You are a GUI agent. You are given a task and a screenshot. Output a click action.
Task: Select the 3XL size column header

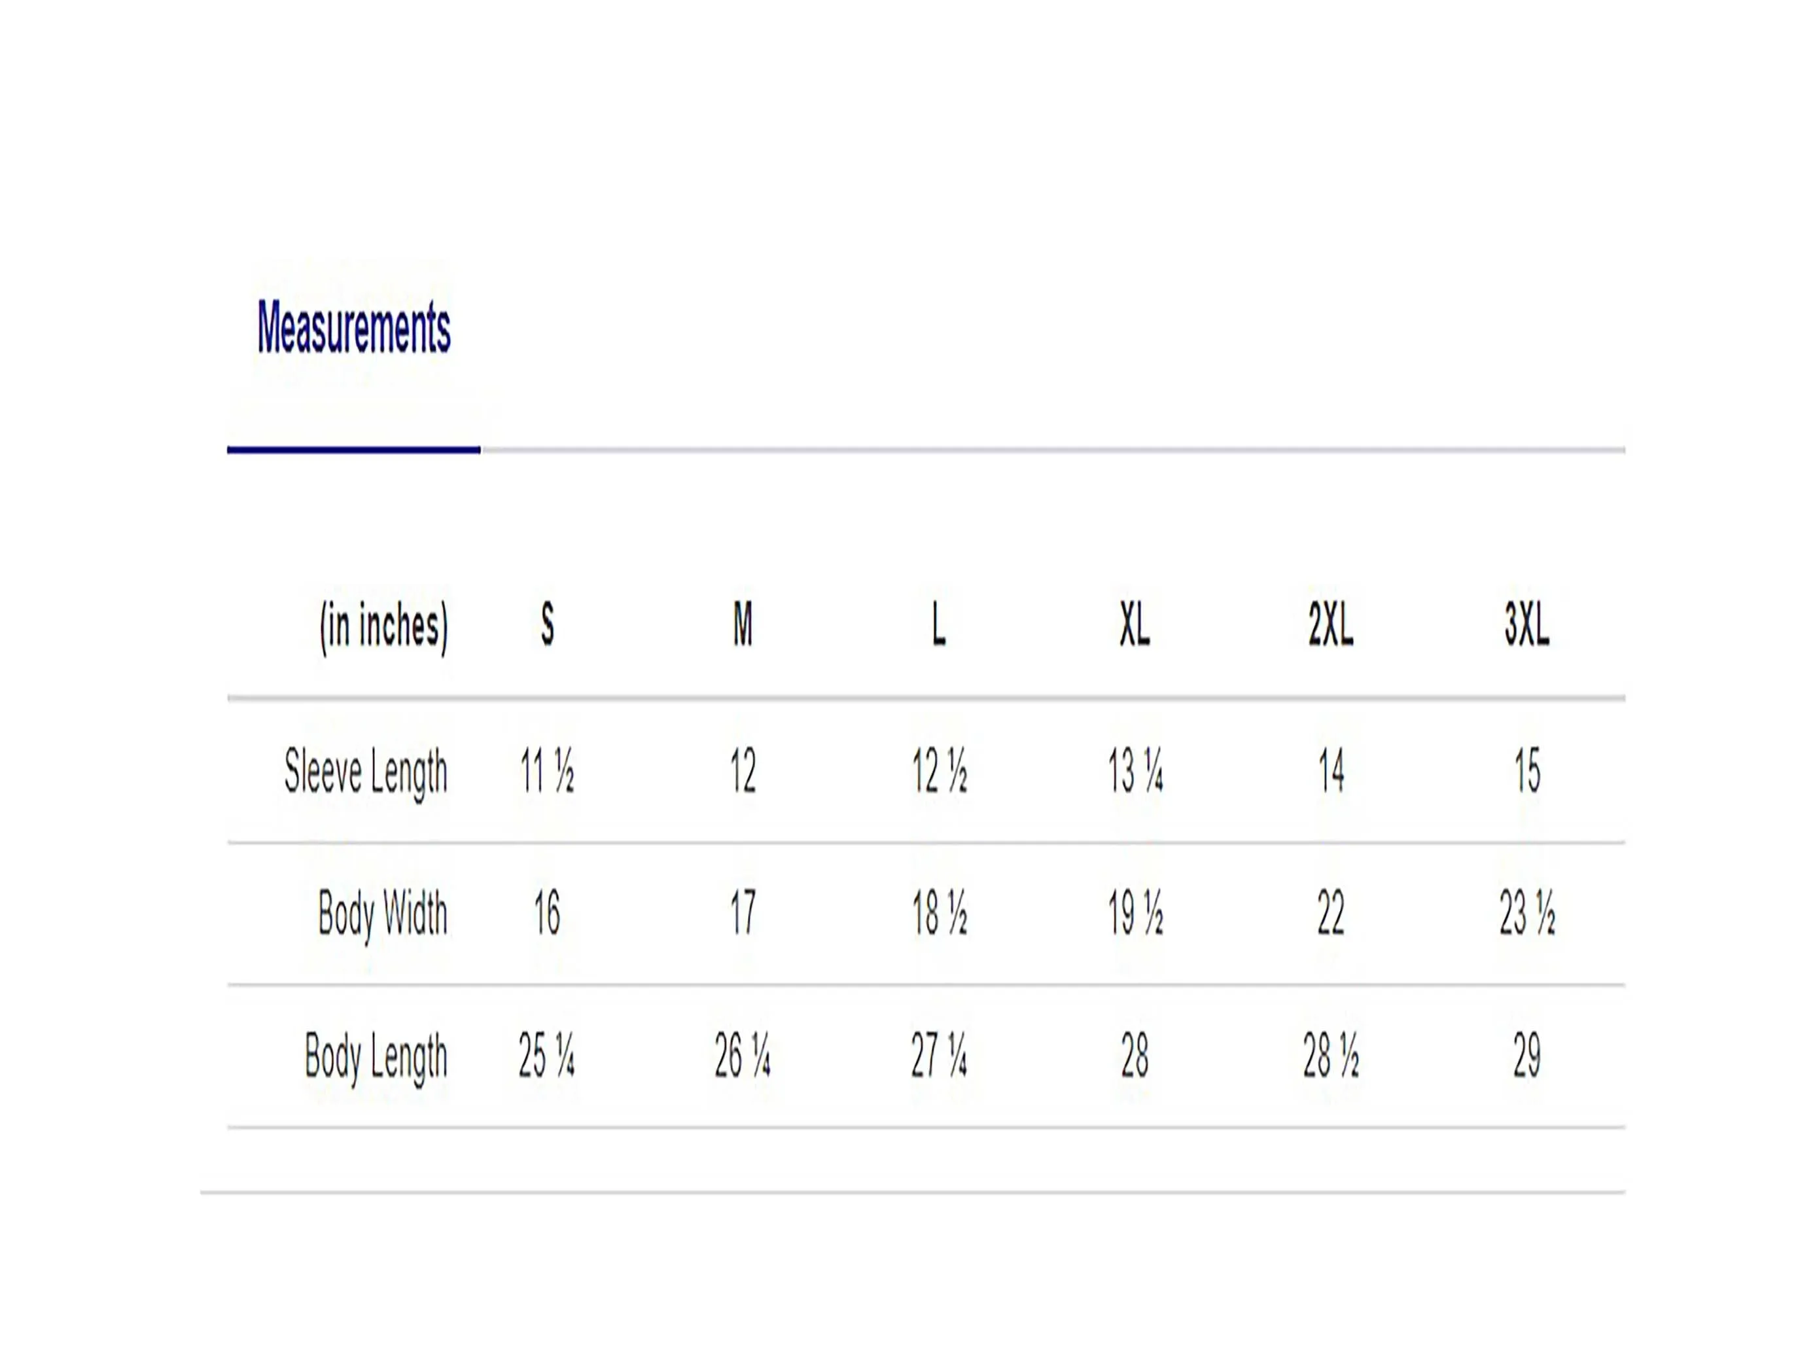(1527, 625)
